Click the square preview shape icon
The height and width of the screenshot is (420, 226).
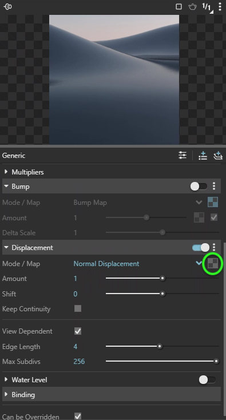(x=179, y=6)
